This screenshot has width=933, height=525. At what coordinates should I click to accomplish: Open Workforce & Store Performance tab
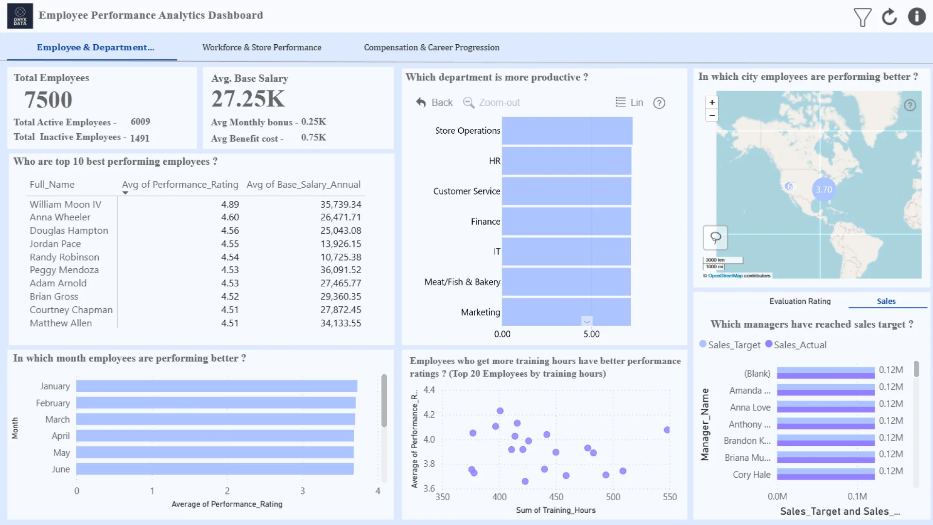point(261,47)
